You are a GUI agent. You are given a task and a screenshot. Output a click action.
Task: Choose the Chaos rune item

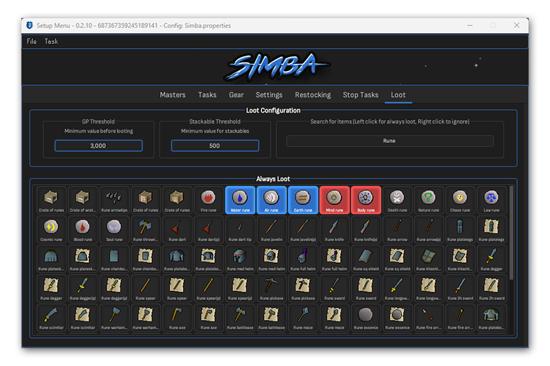(x=461, y=200)
